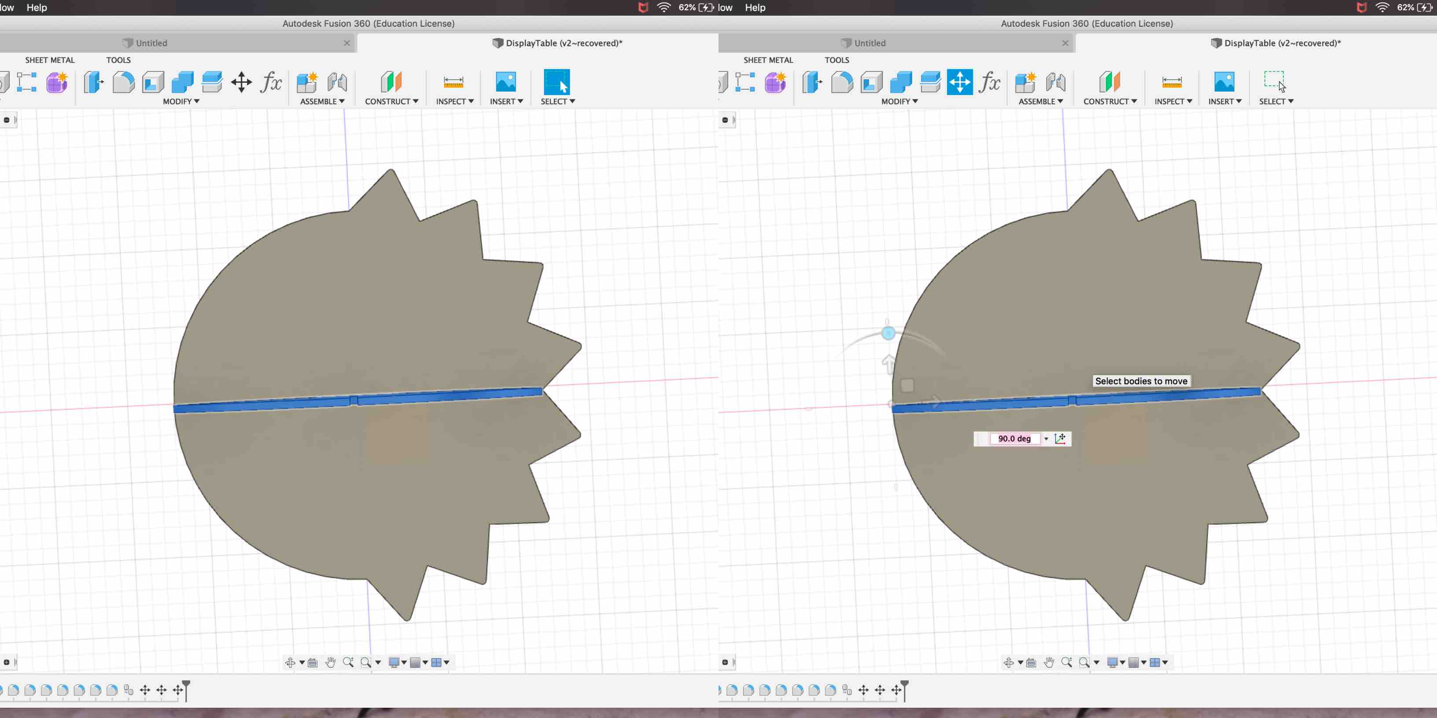Click the window Select tool icon in left window

coord(557,82)
